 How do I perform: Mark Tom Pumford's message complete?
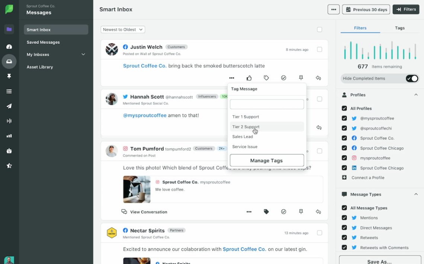pyautogui.click(x=284, y=212)
